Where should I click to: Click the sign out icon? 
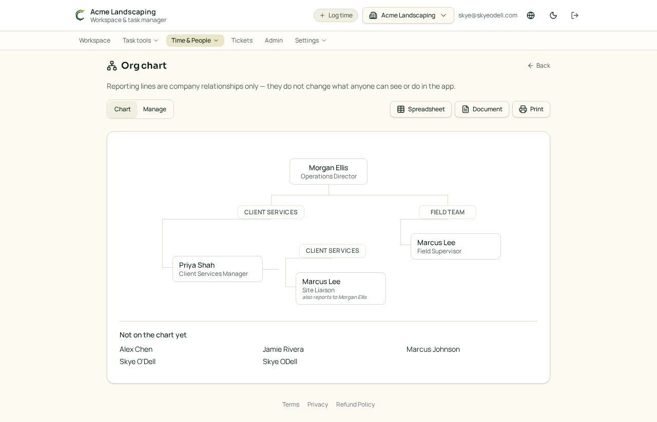tap(575, 15)
